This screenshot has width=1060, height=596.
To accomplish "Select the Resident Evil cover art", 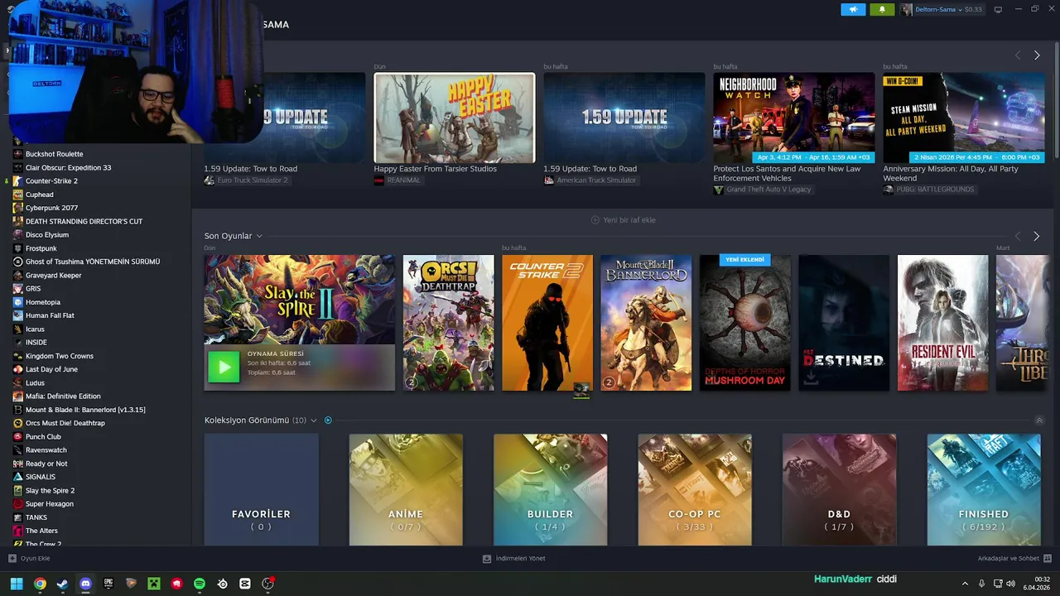I will coord(943,323).
